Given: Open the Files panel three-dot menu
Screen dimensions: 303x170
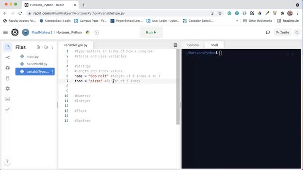Looking at the screenshot, I should (x=53, y=47).
